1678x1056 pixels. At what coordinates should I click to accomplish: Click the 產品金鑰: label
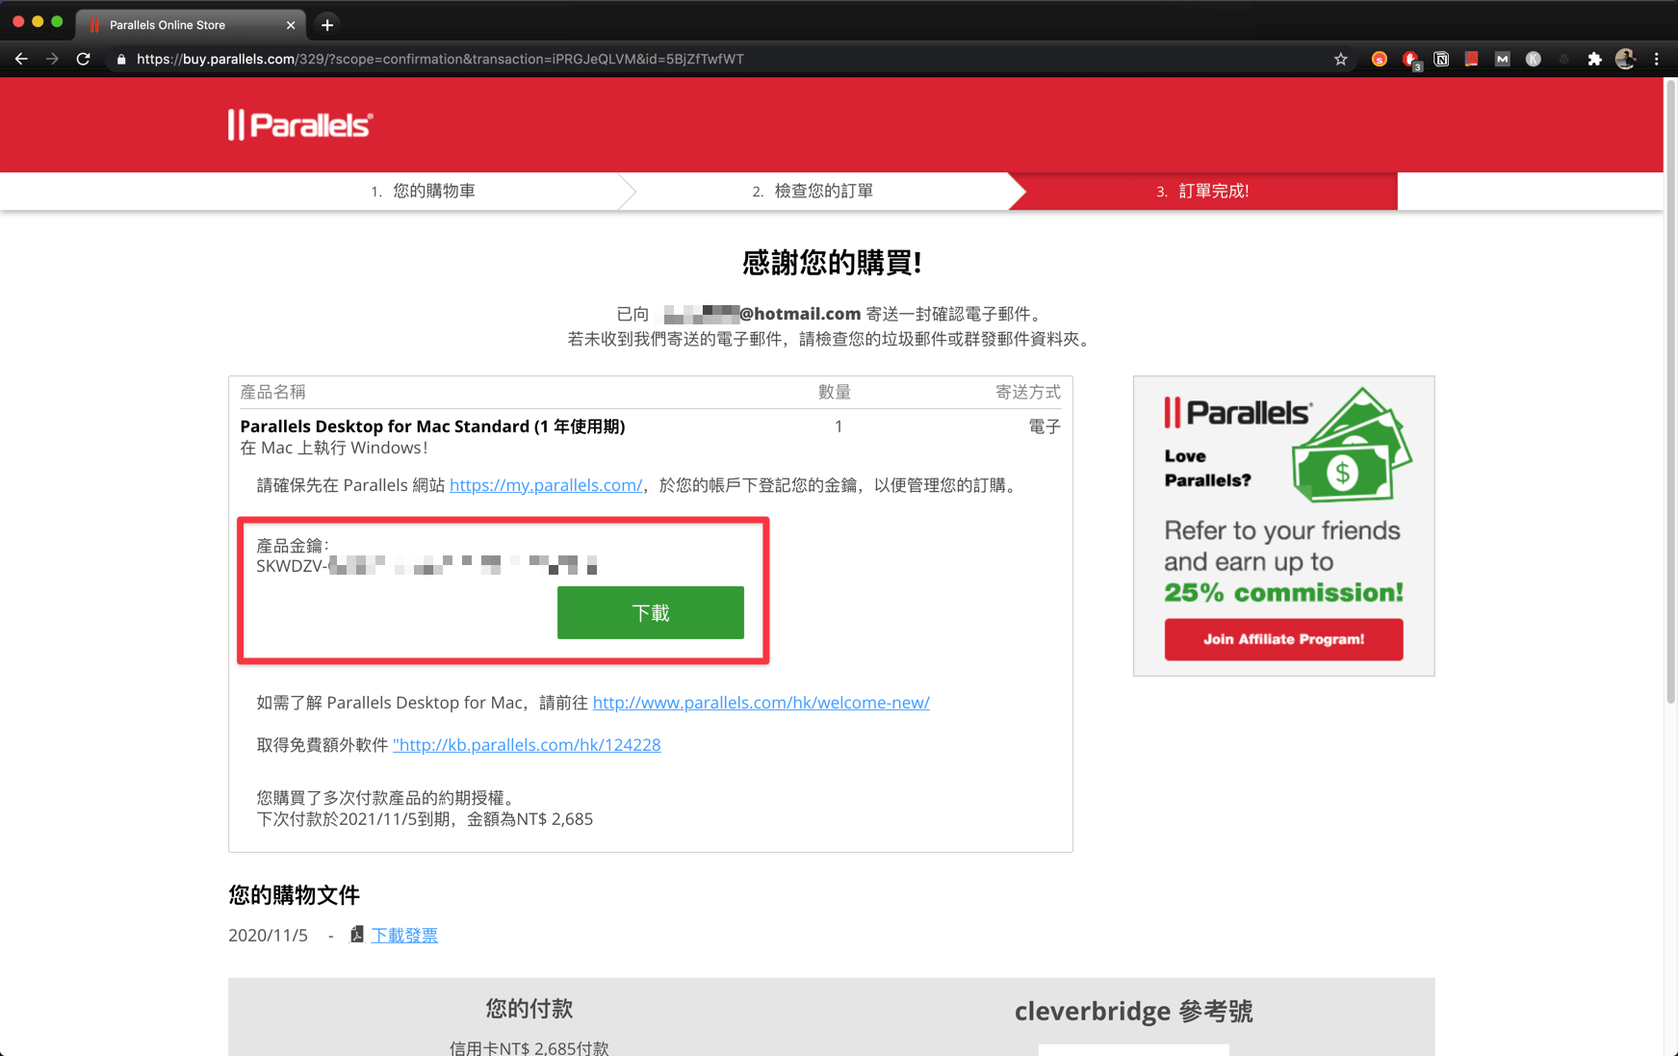pos(293,545)
